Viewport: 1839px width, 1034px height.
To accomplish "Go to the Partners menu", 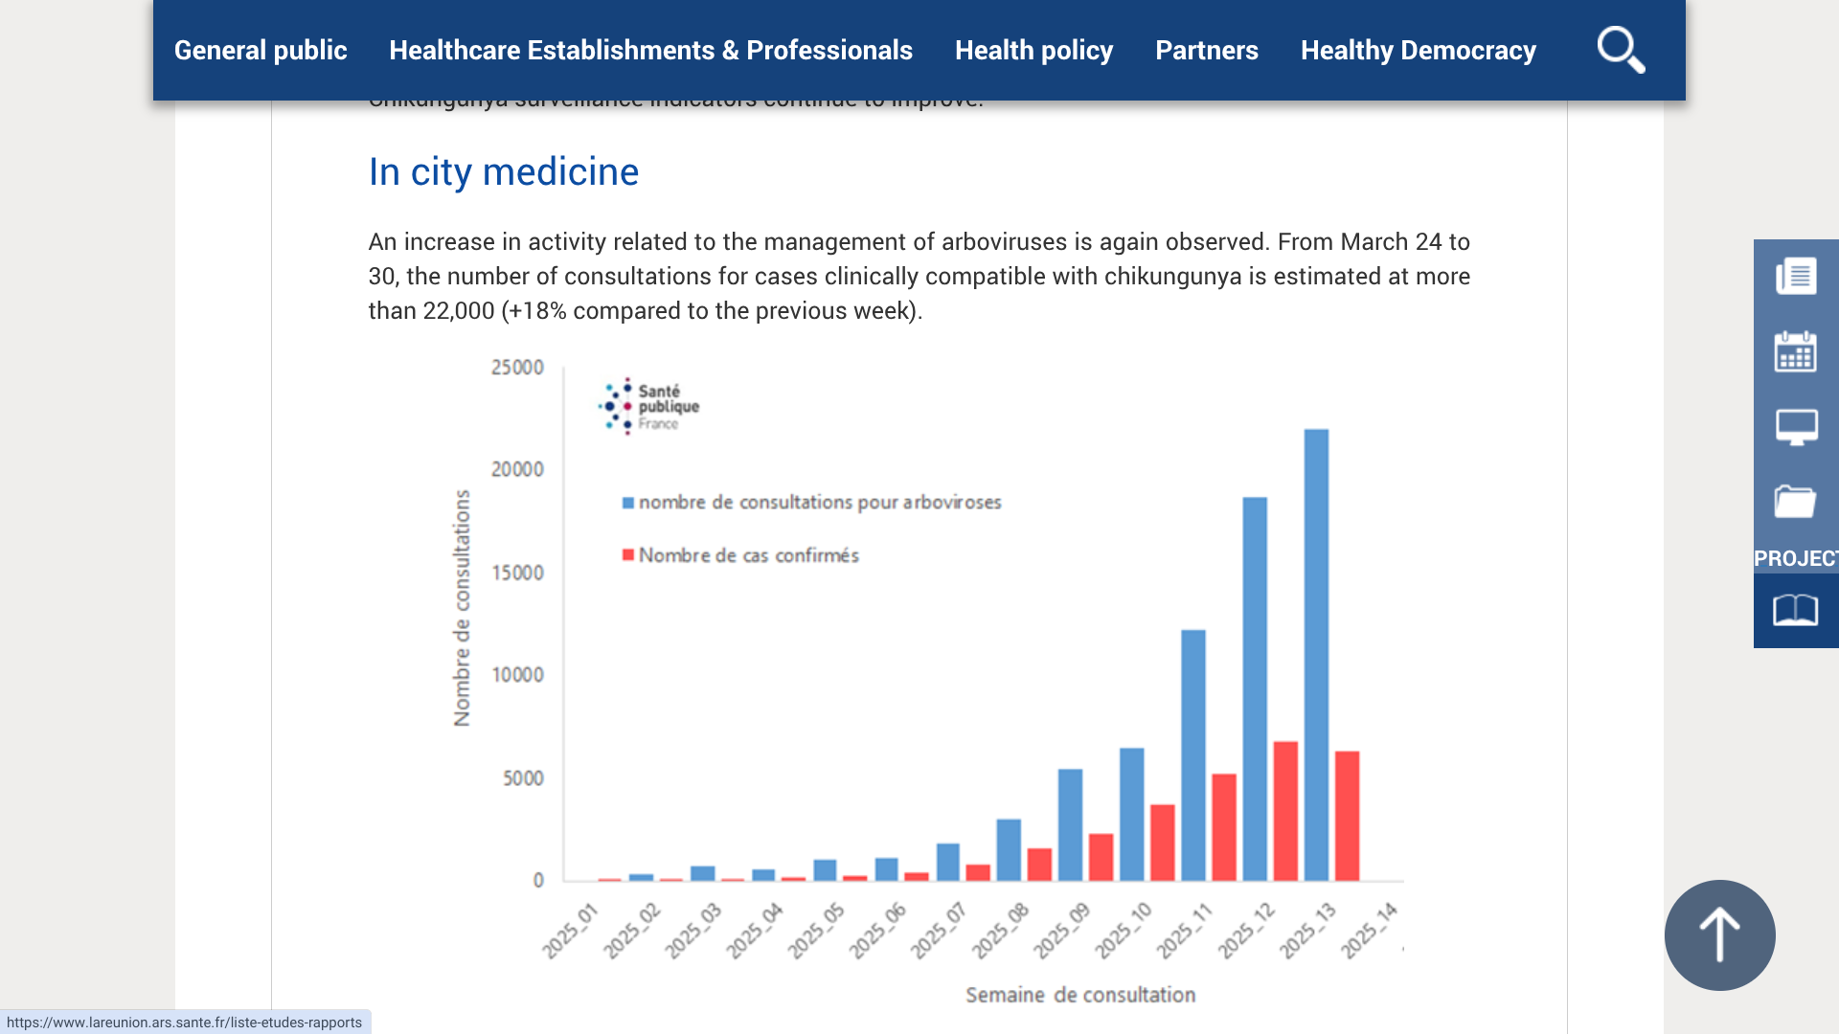I will pyautogui.click(x=1206, y=50).
